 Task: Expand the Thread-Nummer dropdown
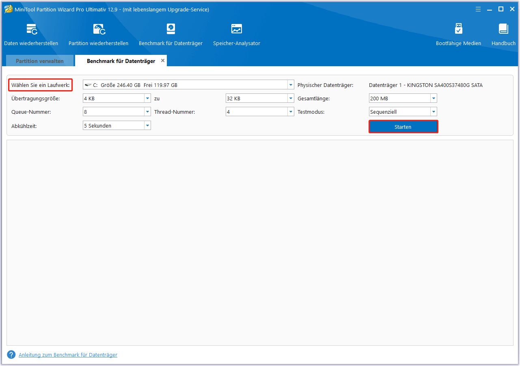(x=291, y=112)
